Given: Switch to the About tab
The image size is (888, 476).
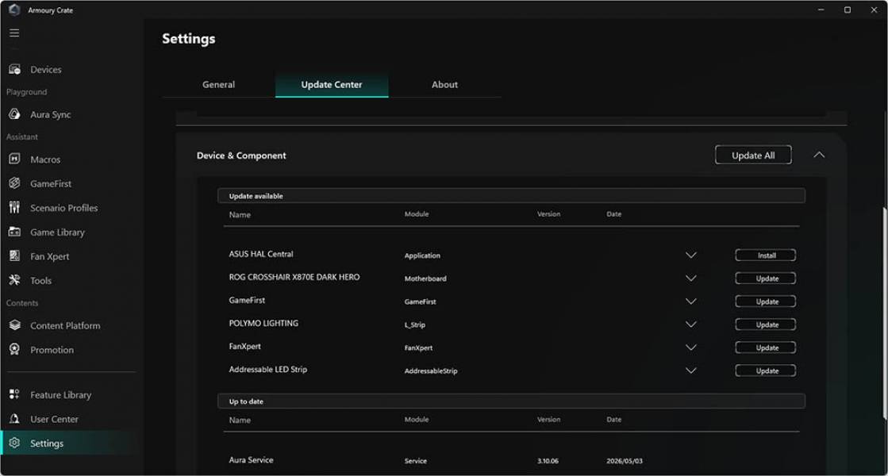Looking at the screenshot, I should pos(444,84).
